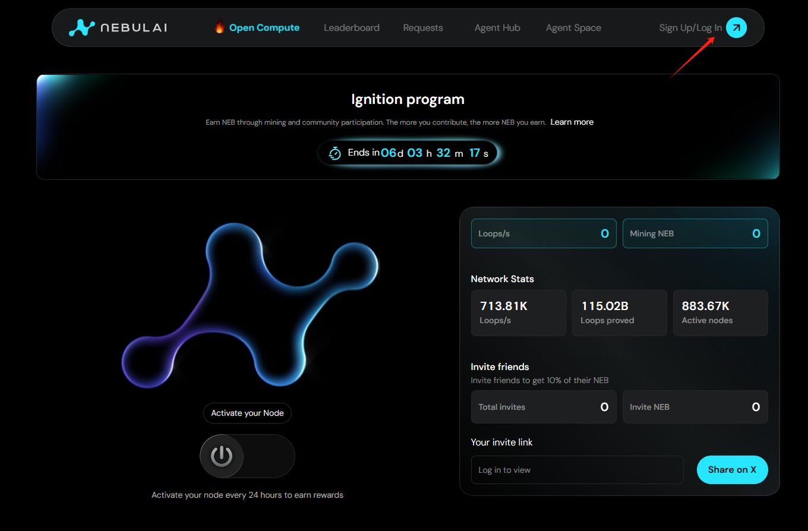Switch to Agent Space
This screenshot has width=808, height=531.
pyautogui.click(x=573, y=28)
